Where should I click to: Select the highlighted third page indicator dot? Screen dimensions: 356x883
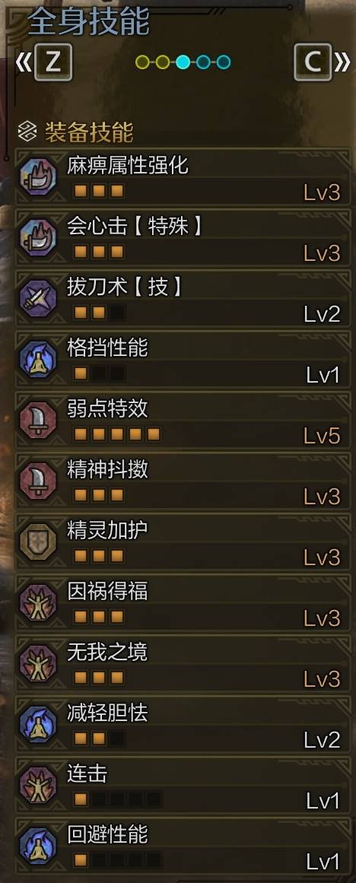(183, 62)
